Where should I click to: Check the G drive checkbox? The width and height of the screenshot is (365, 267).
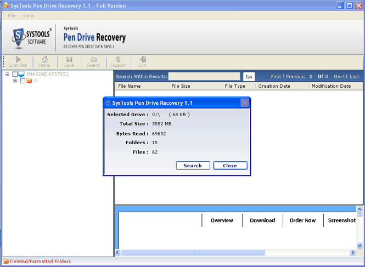23,81
